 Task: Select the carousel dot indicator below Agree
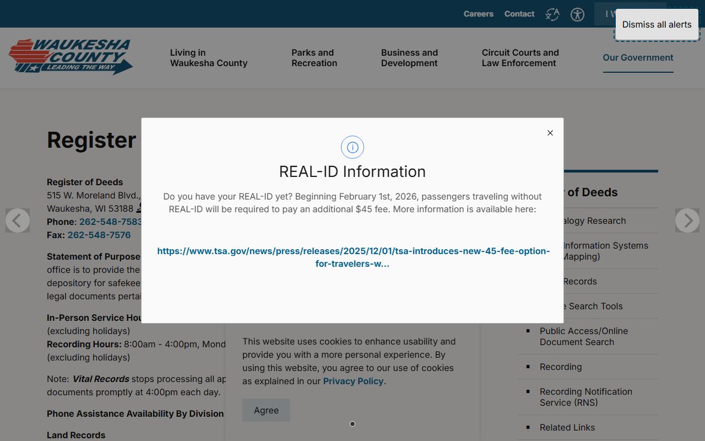(352, 424)
